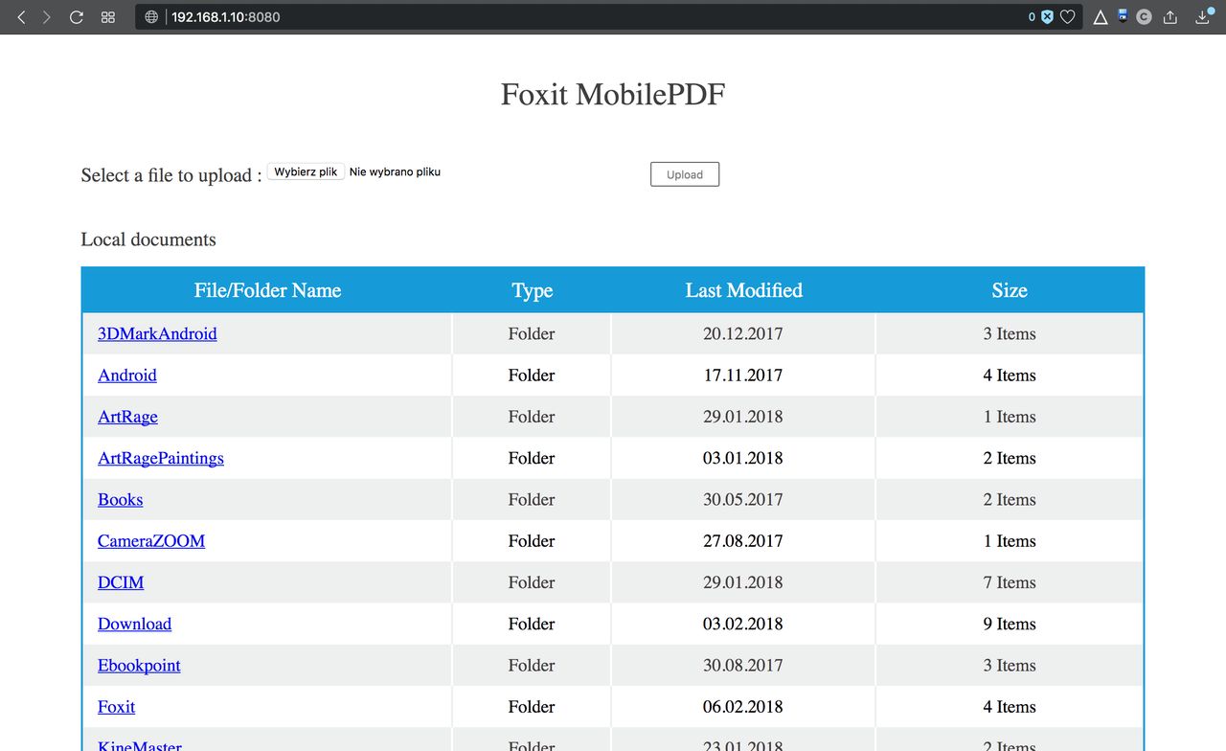Open the downloads icon
This screenshot has width=1226, height=751.
tap(1204, 17)
